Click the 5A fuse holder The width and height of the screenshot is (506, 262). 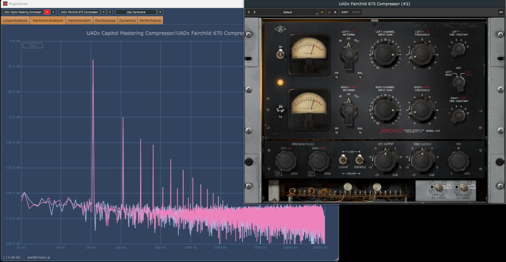coord(280,109)
